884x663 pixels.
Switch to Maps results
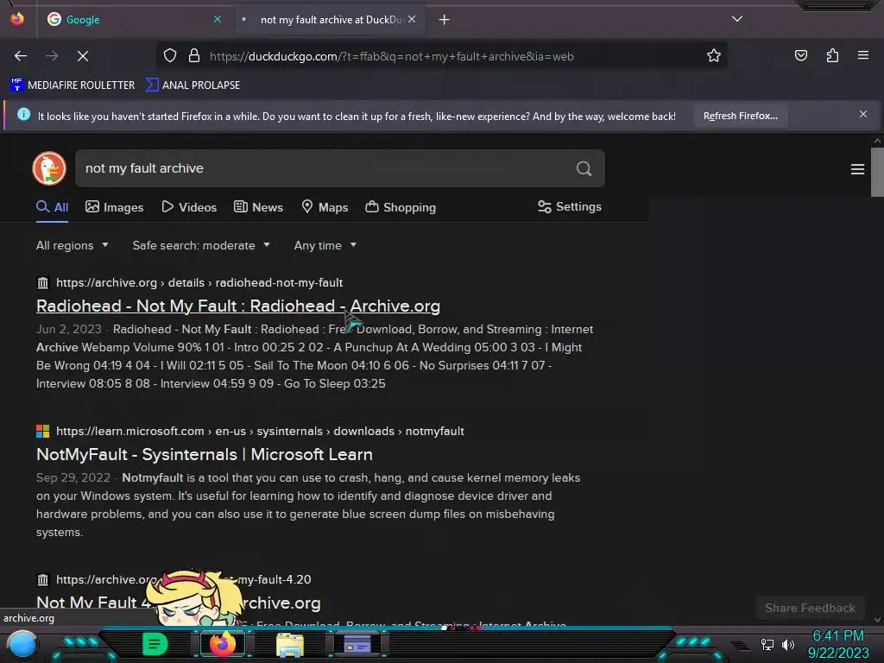pos(325,207)
